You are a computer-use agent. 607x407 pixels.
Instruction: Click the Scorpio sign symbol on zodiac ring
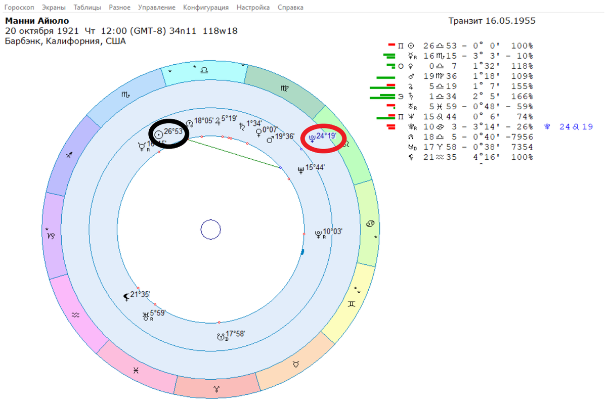coord(125,95)
